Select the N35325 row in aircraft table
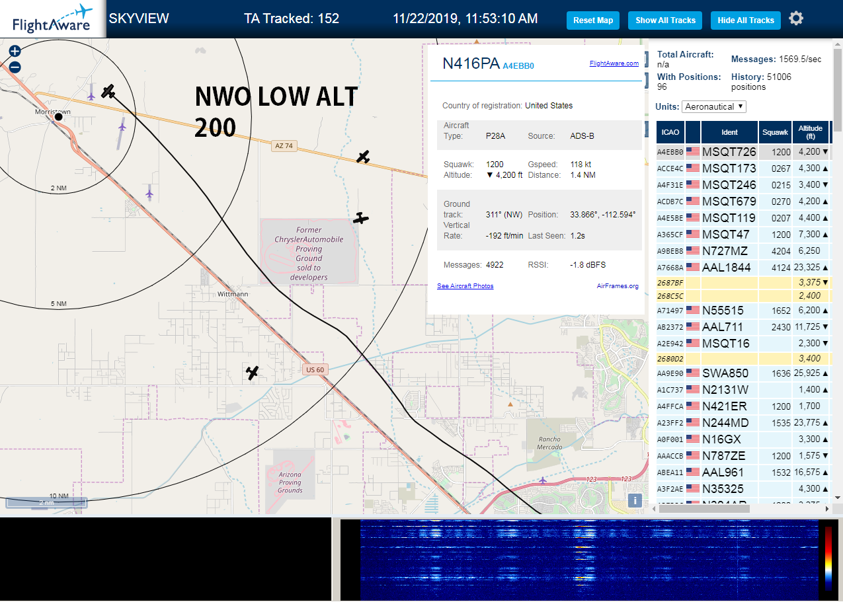The width and height of the screenshot is (843, 602). [x=743, y=489]
